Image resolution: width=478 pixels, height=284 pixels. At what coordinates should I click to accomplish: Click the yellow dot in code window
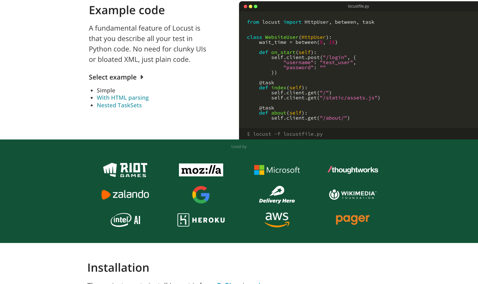[250, 6]
